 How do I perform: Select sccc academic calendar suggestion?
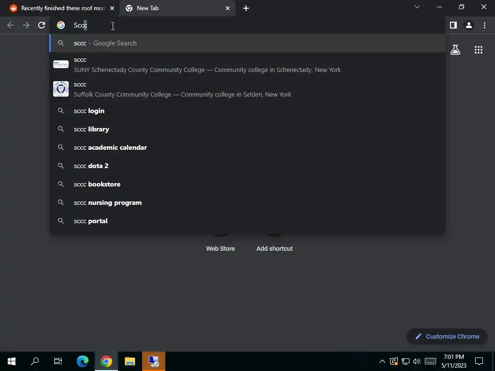pos(247,147)
